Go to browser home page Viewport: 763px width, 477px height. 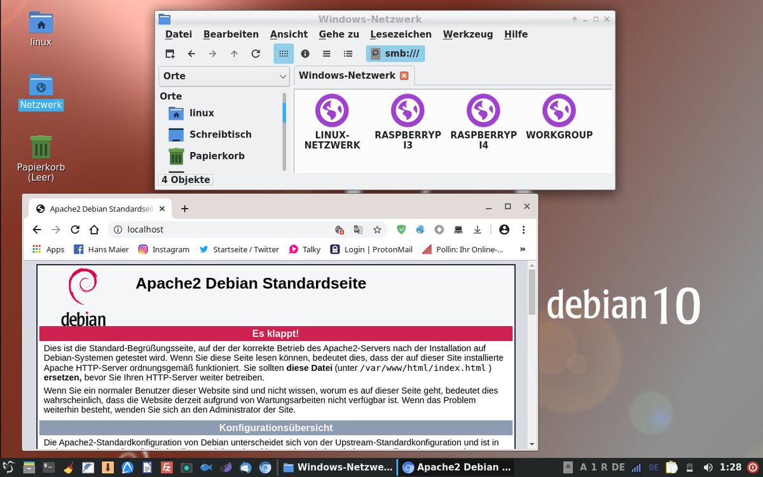tap(94, 230)
